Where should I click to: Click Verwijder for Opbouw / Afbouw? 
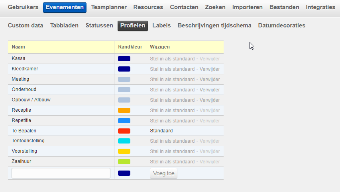[x=210, y=100]
